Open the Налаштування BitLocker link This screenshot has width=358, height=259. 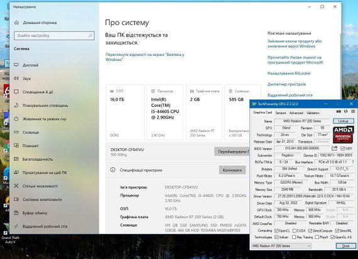289,74
